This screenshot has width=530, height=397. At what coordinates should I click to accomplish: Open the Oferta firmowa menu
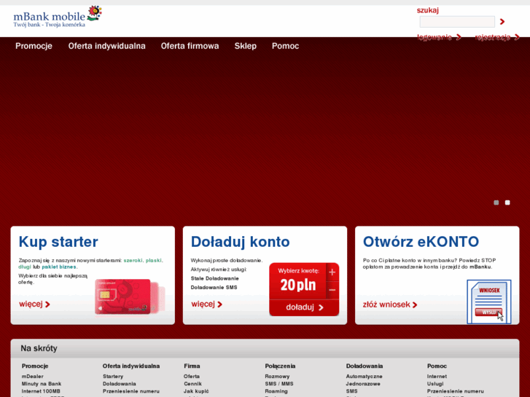[190, 46]
